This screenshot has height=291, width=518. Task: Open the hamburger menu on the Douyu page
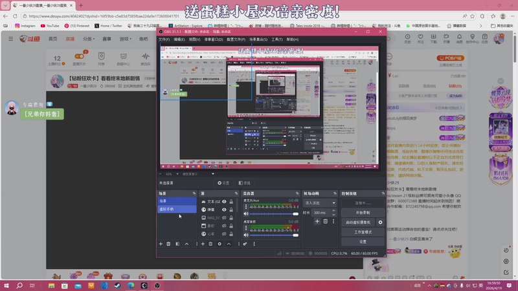click(x=10, y=39)
